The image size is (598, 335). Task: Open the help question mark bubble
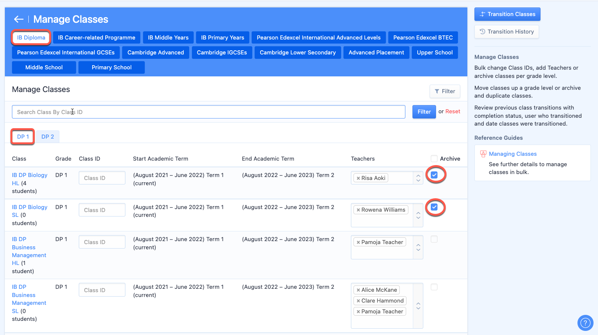(585, 323)
